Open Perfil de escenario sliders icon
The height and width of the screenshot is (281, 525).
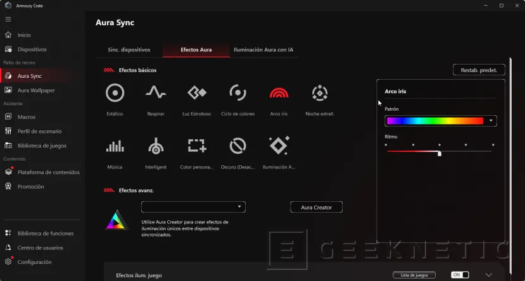8,131
